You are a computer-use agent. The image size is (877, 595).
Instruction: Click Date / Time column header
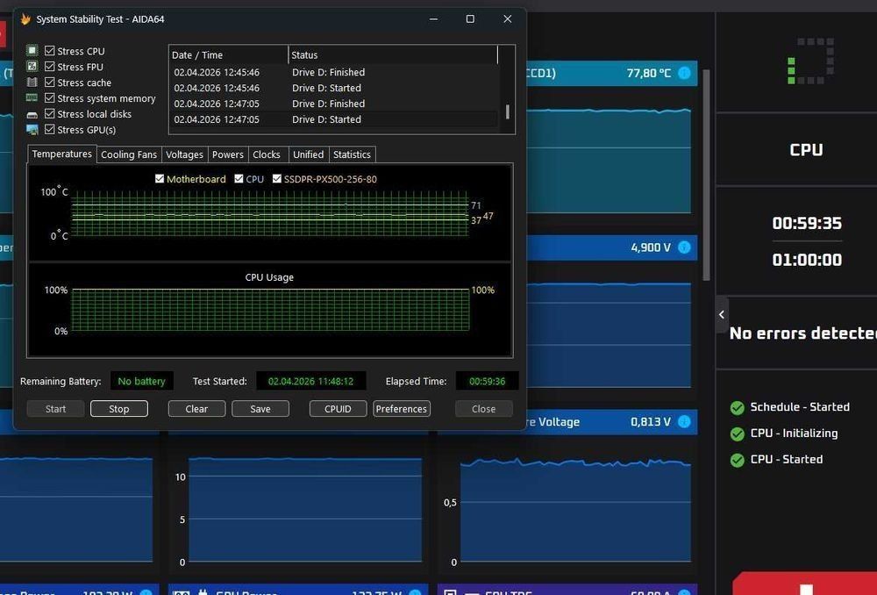tap(228, 55)
